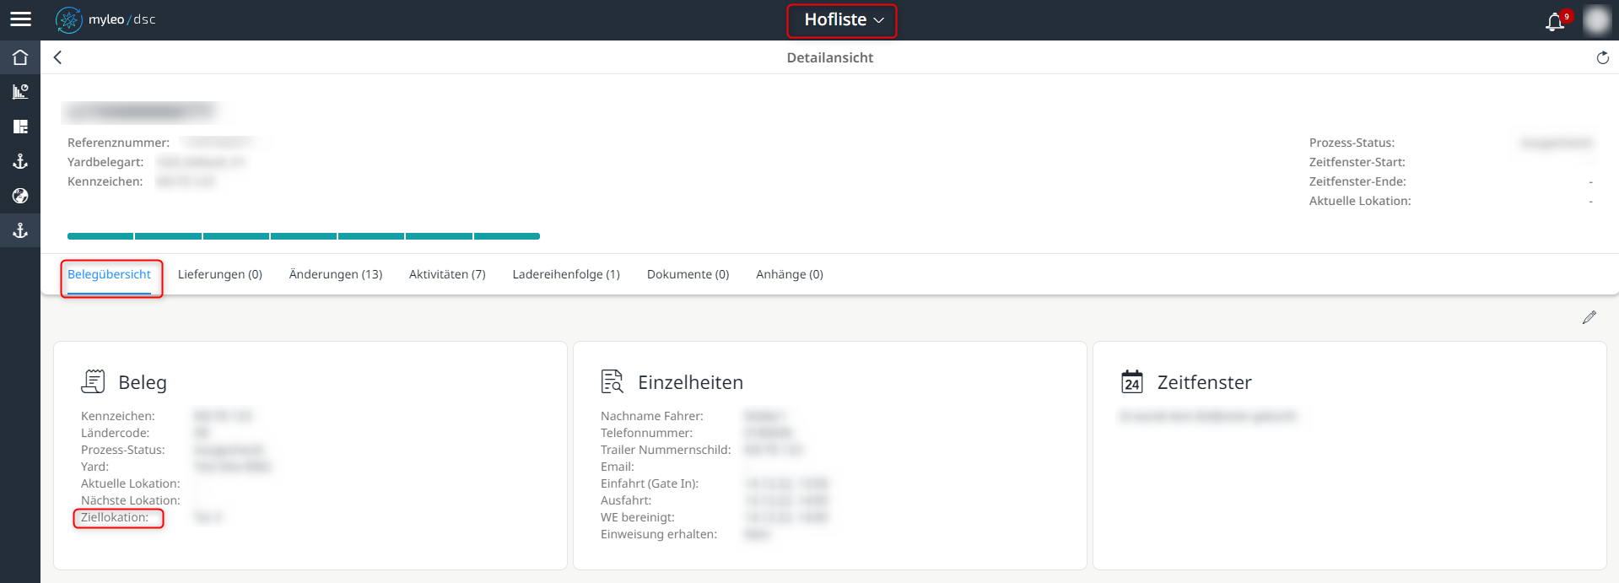Open the home icon in sidebar
1619x583 pixels.
coord(20,57)
